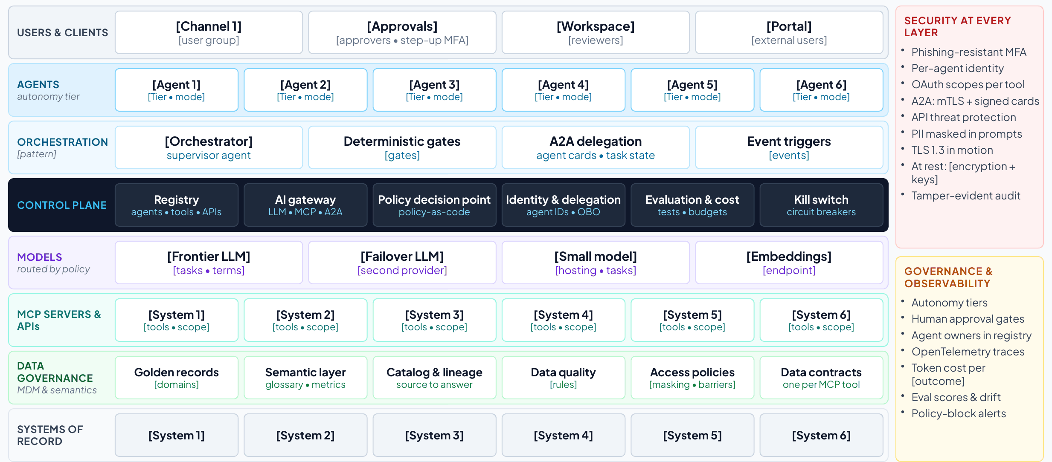Screen dimensions: 1052x462
Task: Click the 'CONTROL PLANE' row label
Action: 62,205
